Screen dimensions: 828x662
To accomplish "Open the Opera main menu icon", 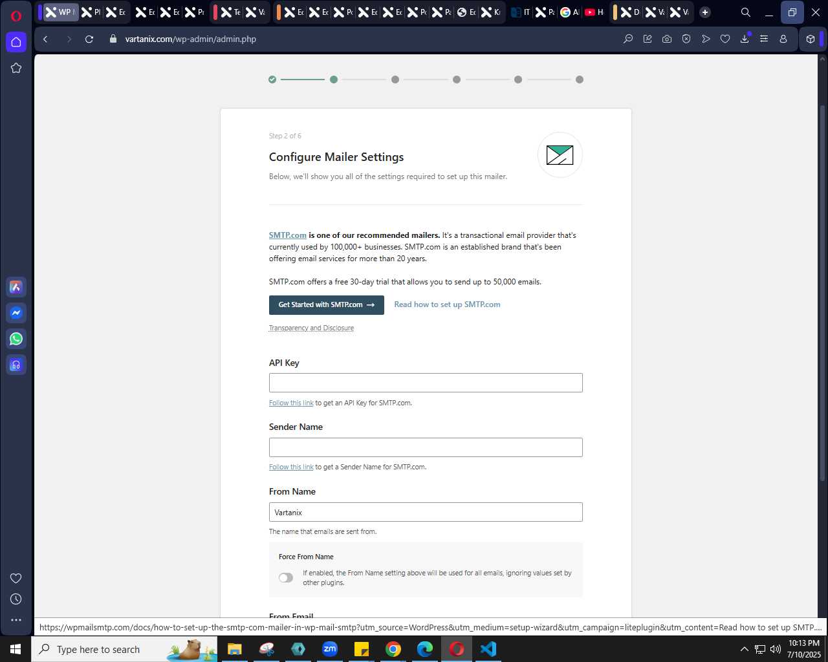I will pos(16,16).
